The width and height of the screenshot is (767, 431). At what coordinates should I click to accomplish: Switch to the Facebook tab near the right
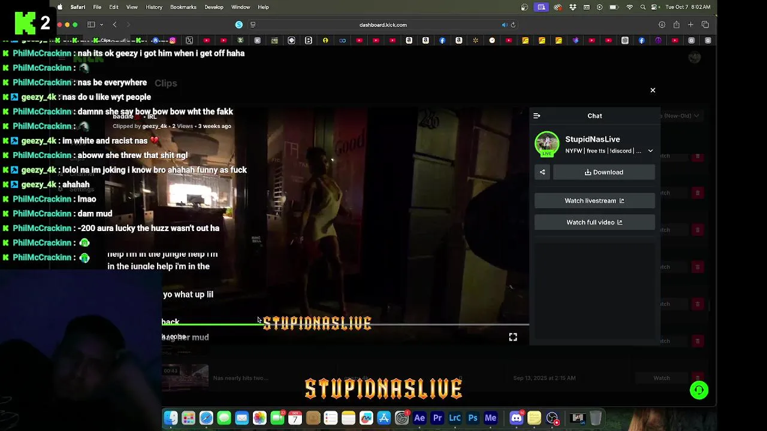tap(642, 41)
